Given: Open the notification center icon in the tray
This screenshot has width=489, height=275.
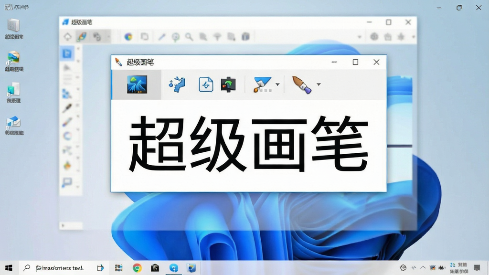Looking at the screenshot, I should click(477, 268).
